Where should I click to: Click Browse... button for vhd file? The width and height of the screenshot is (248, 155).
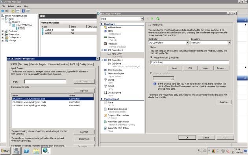point(222,68)
